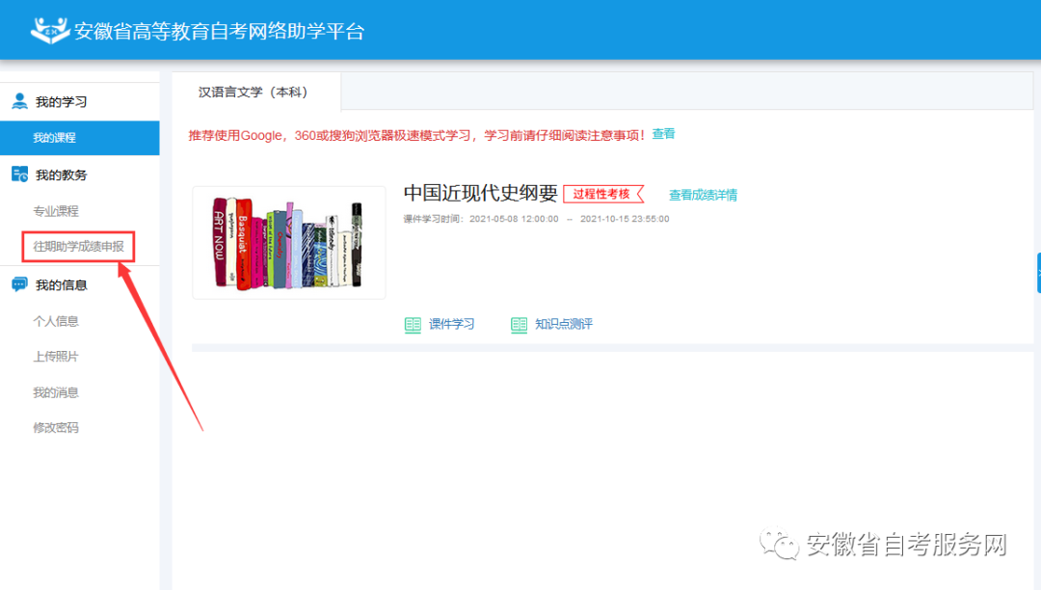The width and height of the screenshot is (1041, 590).
Task: Select the 汉语言文学（本科） tab
Action: tap(253, 93)
